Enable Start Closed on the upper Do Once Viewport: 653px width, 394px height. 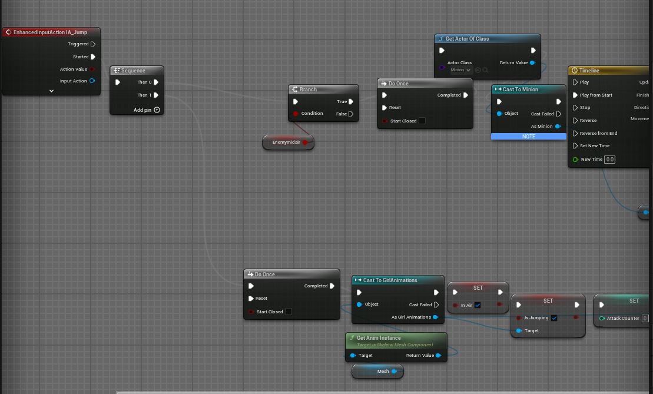tap(422, 121)
